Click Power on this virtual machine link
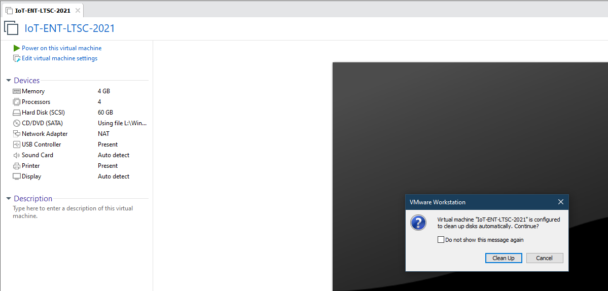This screenshot has height=291, width=608. pyautogui.click(x=62, y=48)
